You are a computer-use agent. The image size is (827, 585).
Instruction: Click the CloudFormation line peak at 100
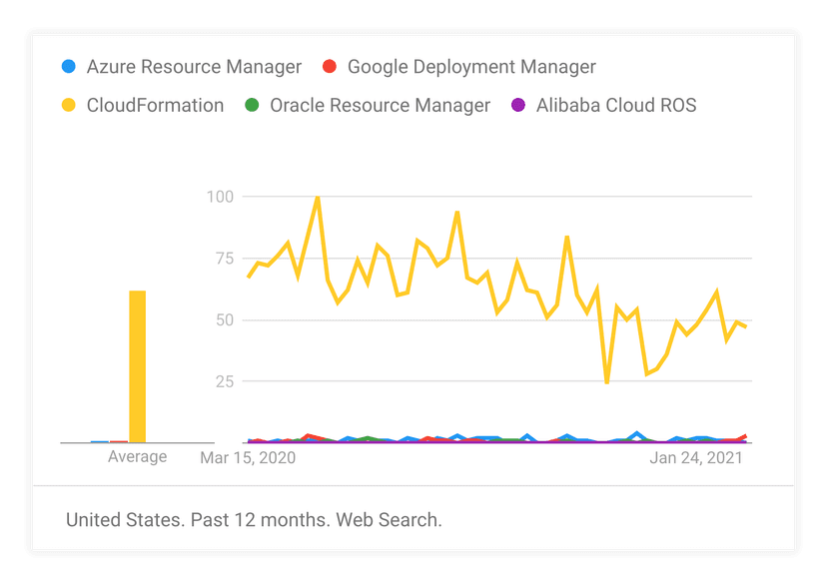pyautogui.click(x=318, y=198)
